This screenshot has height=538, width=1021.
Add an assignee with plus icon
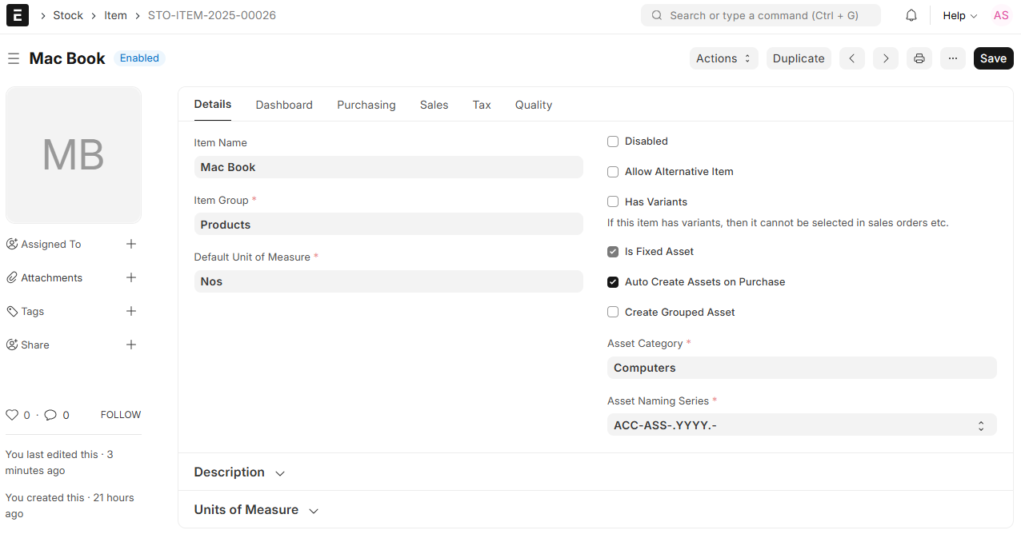[131, 244]
